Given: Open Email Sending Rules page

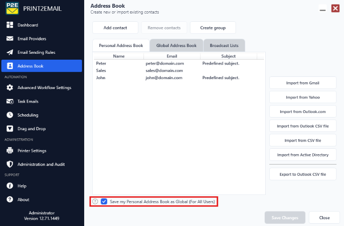Looking at the screenshot, I should coord(36,52).
